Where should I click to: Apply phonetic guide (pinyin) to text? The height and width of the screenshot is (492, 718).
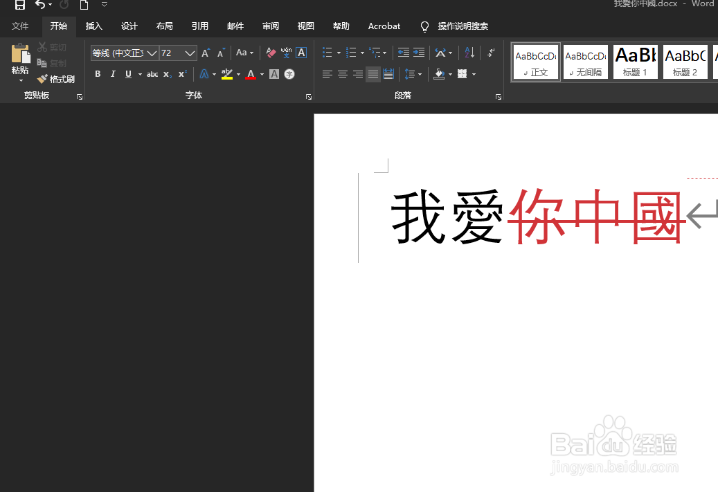coord(286,53)
